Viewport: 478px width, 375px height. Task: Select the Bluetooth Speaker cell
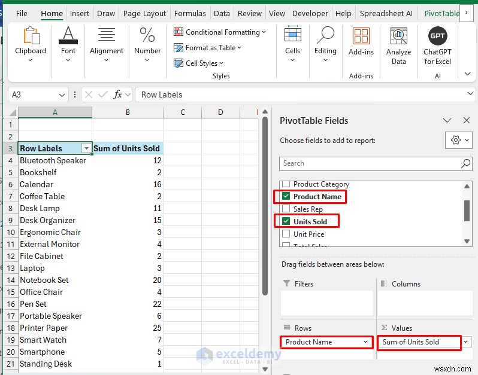click(x=55, y=160)
